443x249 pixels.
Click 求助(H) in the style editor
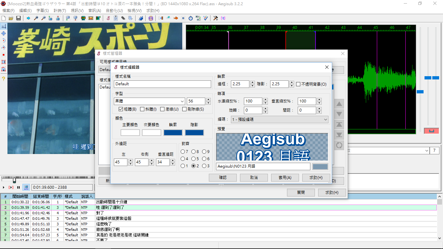(316, 178)
